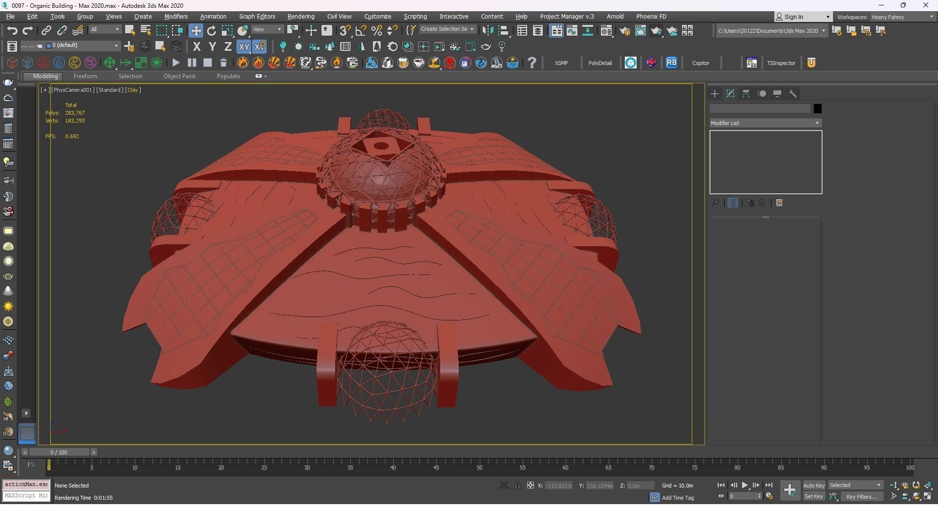Activate the Rotate tool
938x508 pixels.
click(212, 31)
